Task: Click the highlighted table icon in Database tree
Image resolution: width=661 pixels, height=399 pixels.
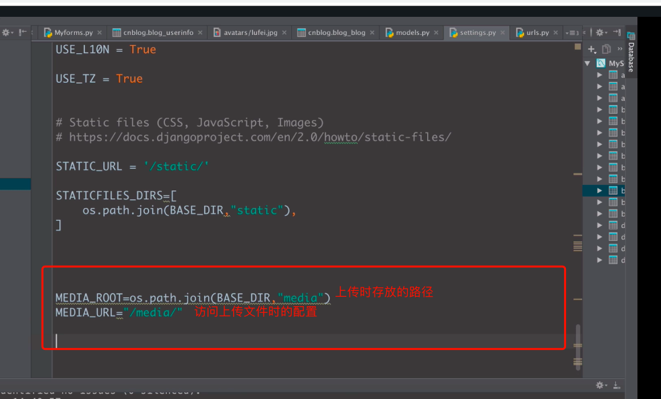Action: 613,190
